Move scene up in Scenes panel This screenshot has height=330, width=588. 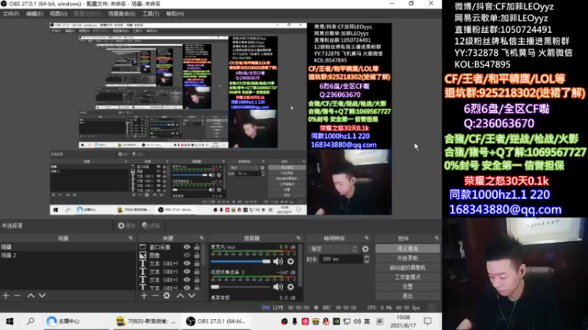(x=31, y=296)
